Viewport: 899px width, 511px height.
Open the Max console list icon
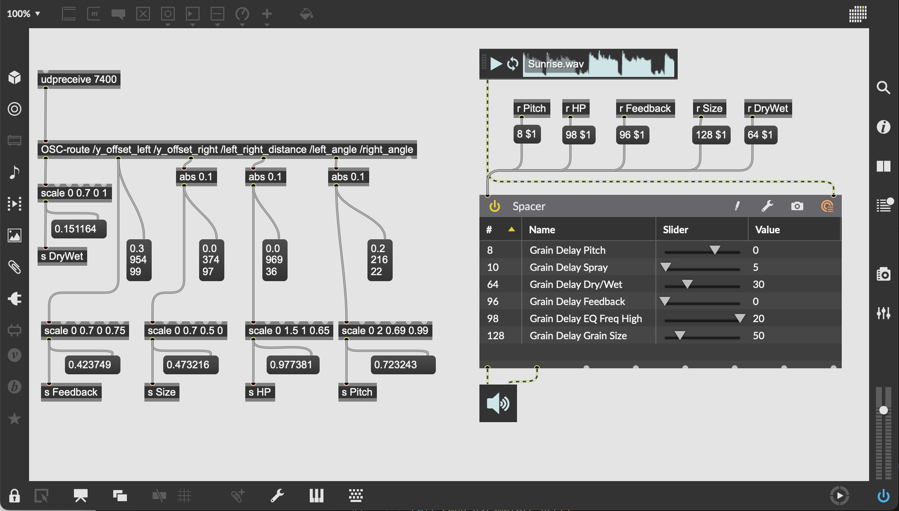pos(884,205)
